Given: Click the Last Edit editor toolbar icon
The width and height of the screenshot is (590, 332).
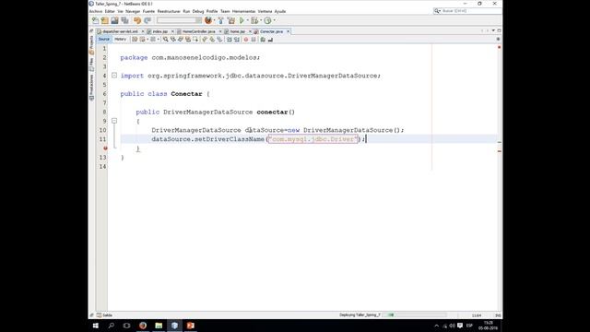Looking at the screenshot, I should 135,39.
